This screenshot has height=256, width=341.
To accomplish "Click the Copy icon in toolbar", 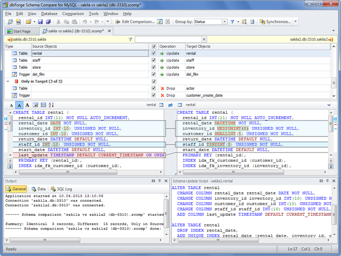I will (x=66, y=22).
